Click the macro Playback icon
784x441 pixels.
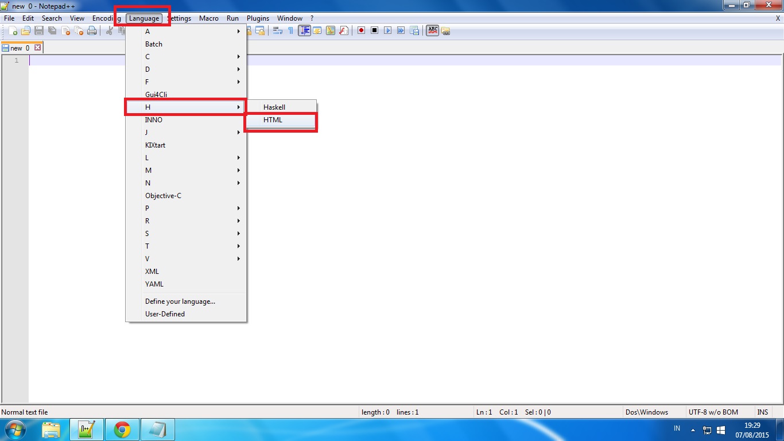pos(387,30)
